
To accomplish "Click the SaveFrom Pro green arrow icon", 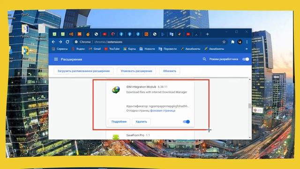I will pos(116,137).
